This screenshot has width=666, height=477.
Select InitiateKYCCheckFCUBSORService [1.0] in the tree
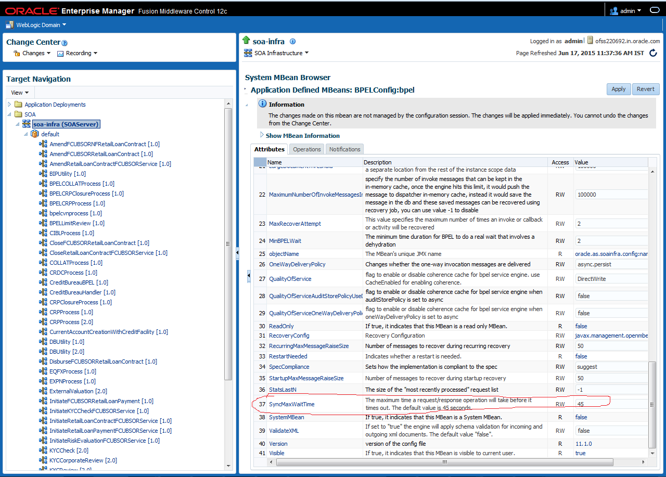(x=99, y=411)
